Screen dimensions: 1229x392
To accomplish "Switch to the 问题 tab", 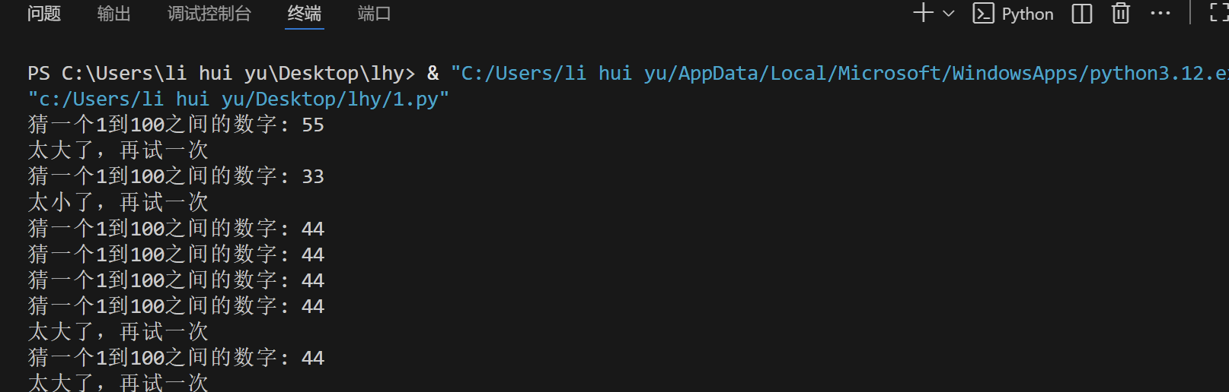I will tap(44, 14).
